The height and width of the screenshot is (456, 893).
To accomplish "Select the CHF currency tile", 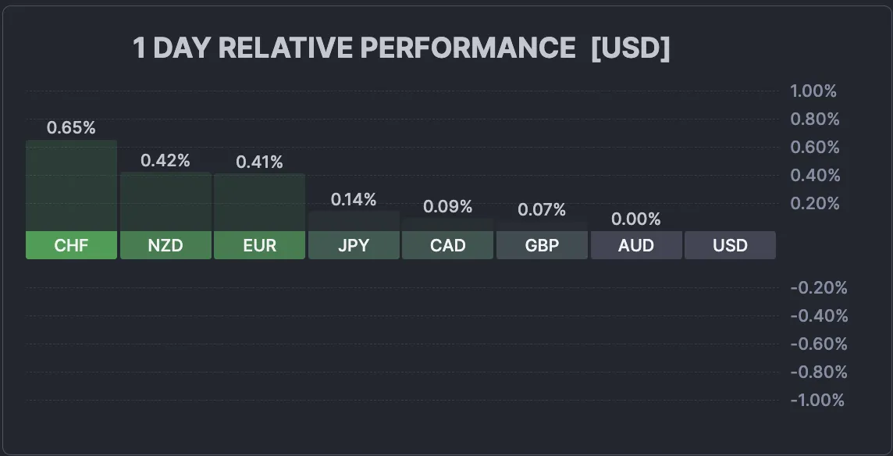I will (71, 245).
